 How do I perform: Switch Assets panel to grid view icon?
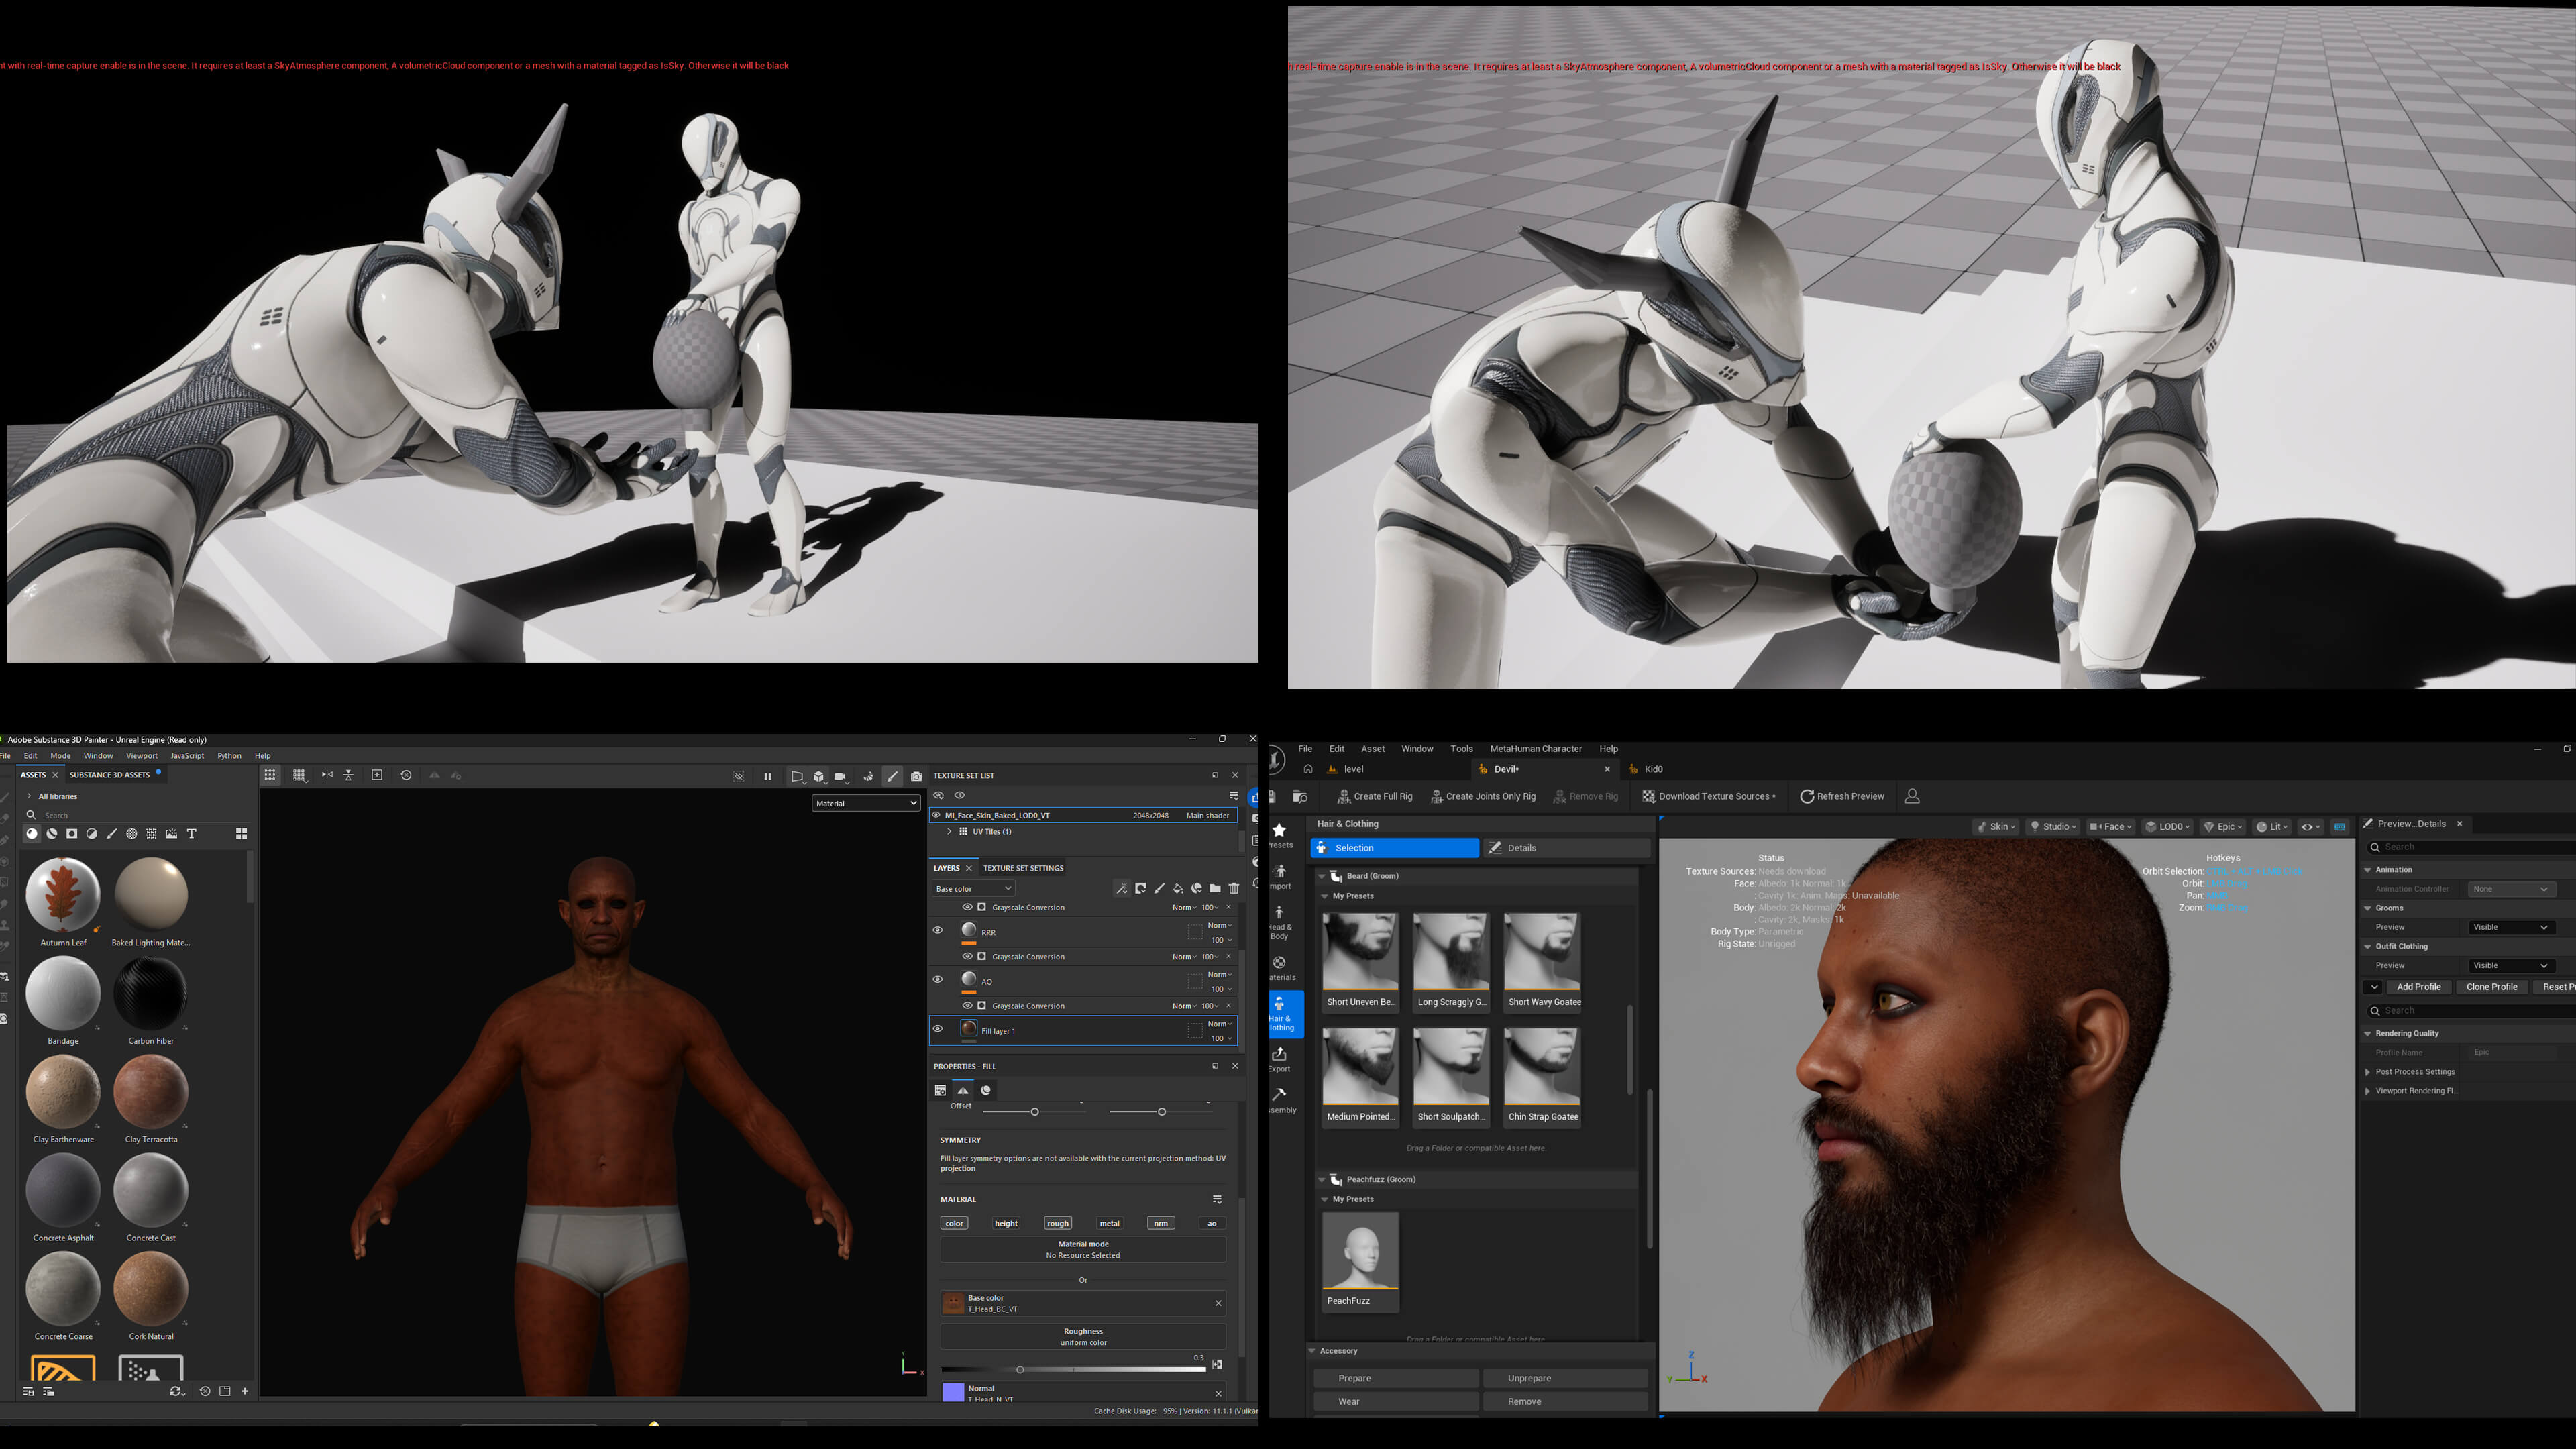click(x=241, y=833)
